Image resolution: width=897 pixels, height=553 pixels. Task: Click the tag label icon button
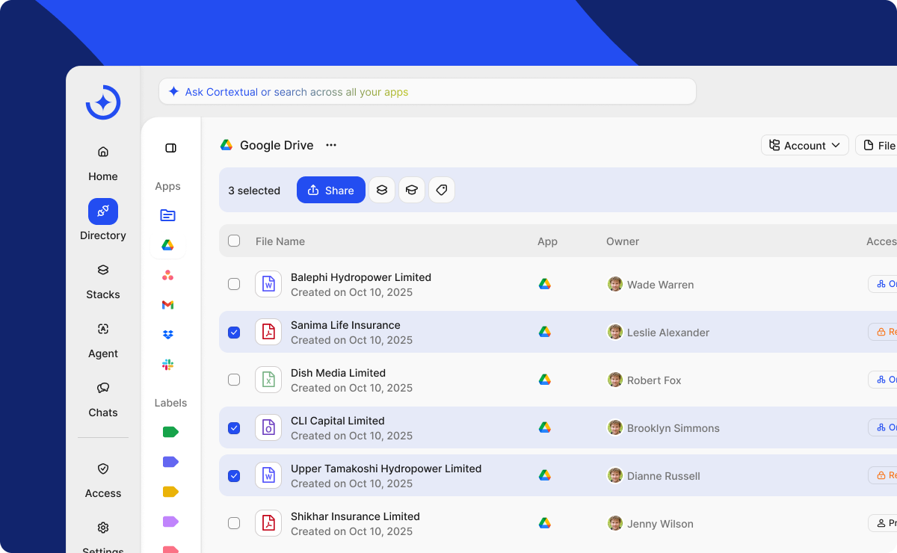coord(442,190)
